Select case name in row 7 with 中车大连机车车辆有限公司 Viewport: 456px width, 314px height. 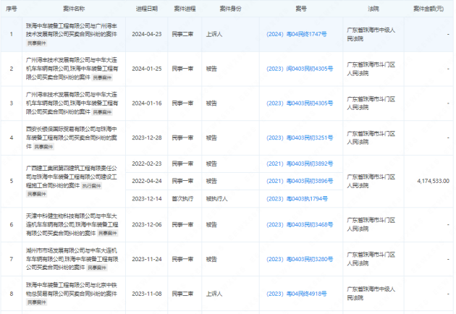pyautogui.click(x=72, y=259)
